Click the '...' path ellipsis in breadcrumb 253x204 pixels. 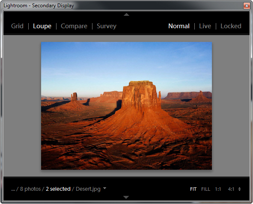tap(13, 189)
